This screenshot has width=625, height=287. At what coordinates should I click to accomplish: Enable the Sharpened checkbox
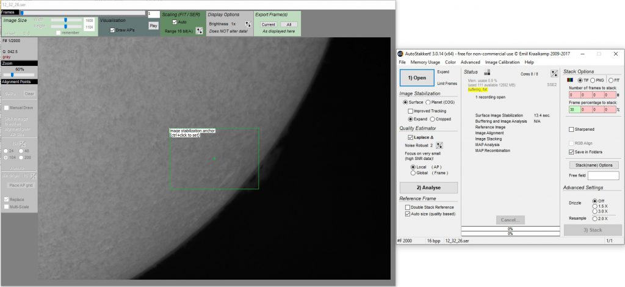tap(571, 129)
